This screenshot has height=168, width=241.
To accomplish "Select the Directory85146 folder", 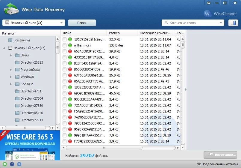I will point(32,113).
